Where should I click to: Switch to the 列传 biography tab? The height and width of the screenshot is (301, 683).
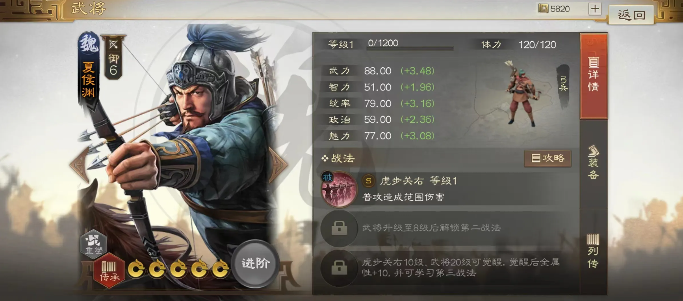[x=593, y=251]
